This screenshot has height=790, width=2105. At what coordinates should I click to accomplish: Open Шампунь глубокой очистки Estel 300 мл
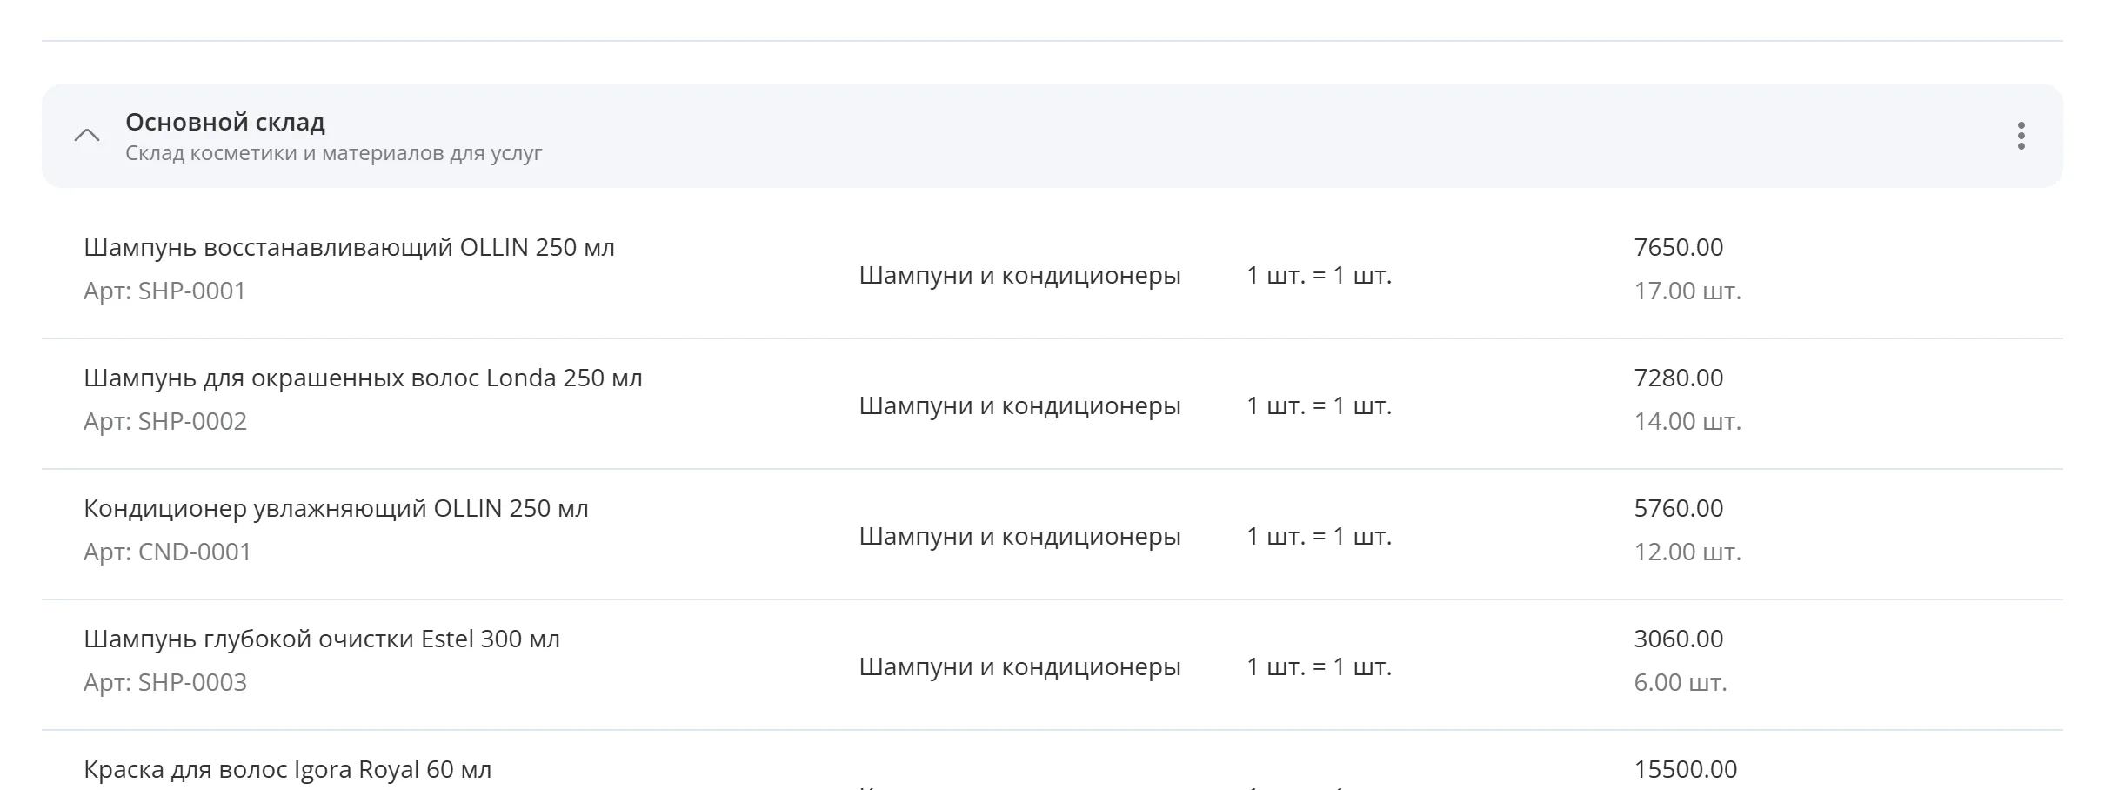[x=322, y=639]
